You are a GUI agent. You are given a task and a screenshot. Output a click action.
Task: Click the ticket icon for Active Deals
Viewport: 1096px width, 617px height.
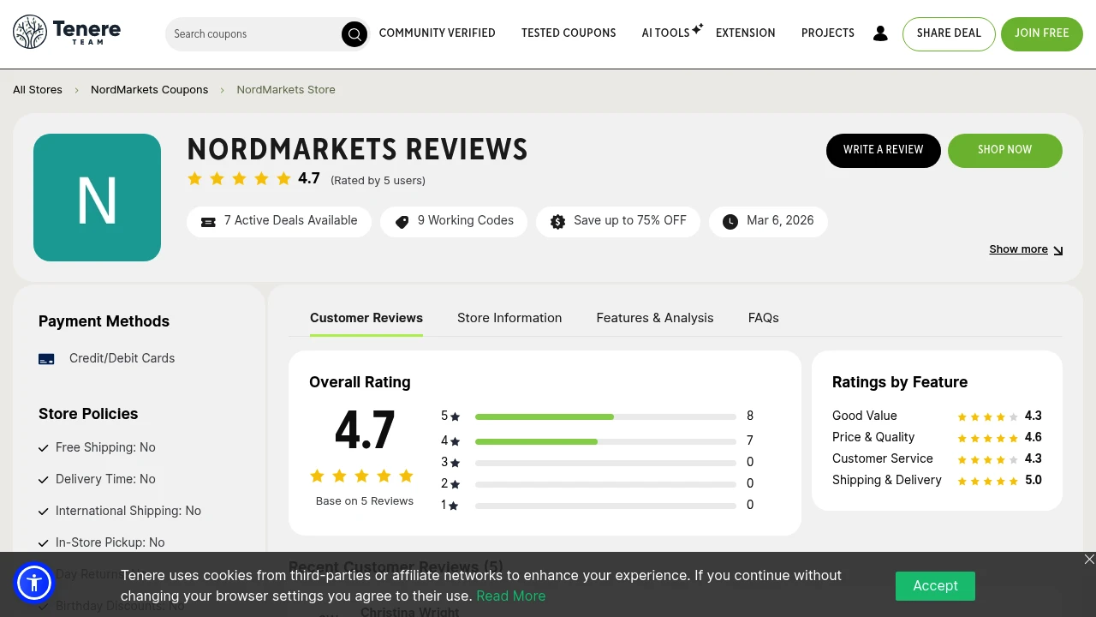click(x=208, y=222)
